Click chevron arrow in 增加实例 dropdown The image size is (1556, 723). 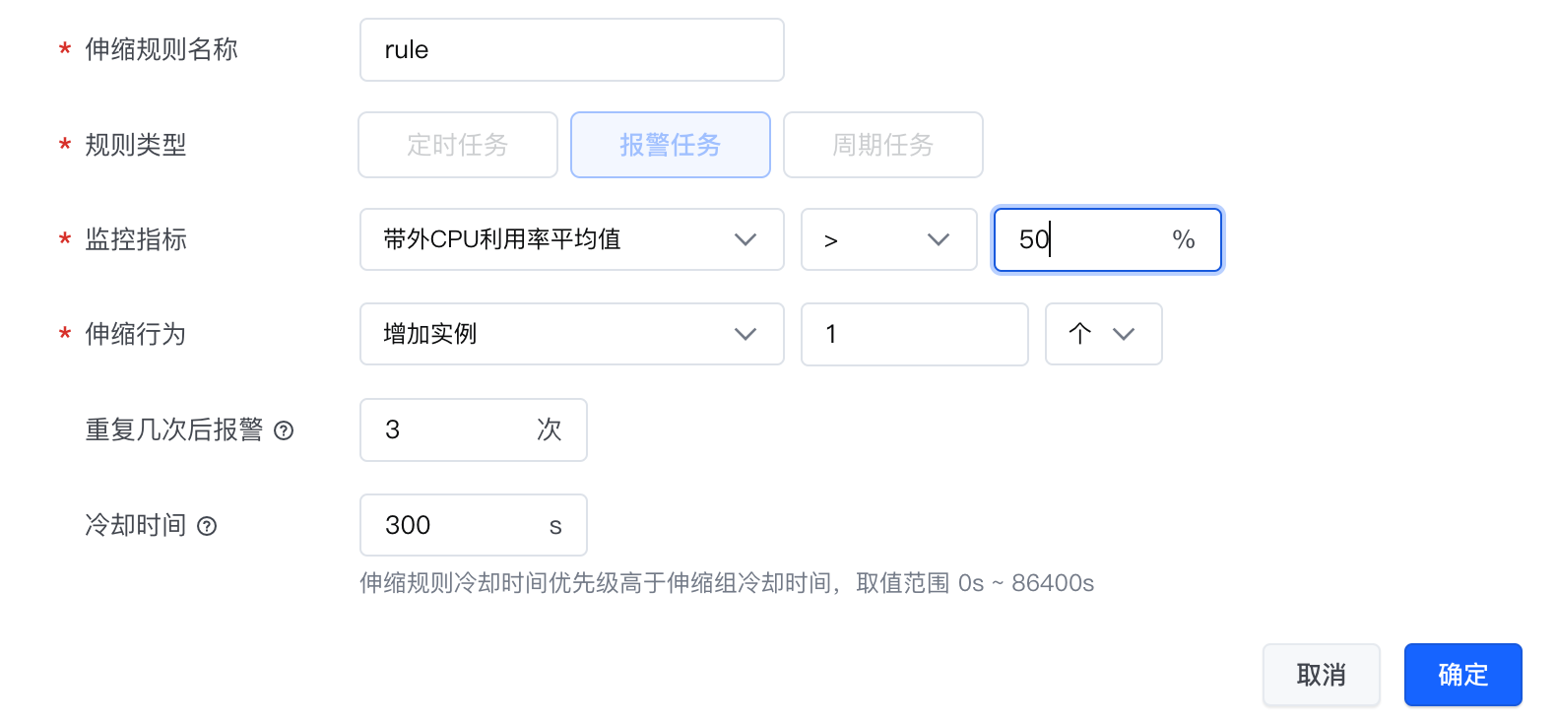point(746,334)
